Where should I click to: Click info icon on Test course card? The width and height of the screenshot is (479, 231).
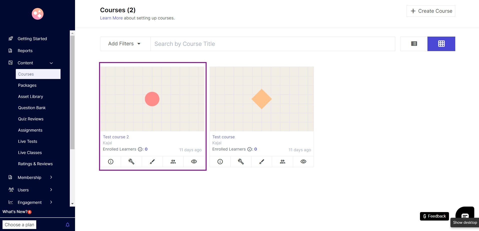tap(220, 161)
